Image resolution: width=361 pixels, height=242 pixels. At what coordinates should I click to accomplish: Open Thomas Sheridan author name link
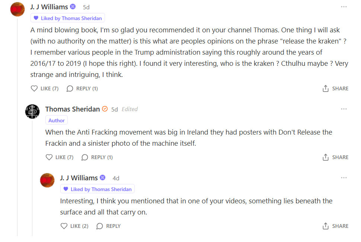pos(73,109)
